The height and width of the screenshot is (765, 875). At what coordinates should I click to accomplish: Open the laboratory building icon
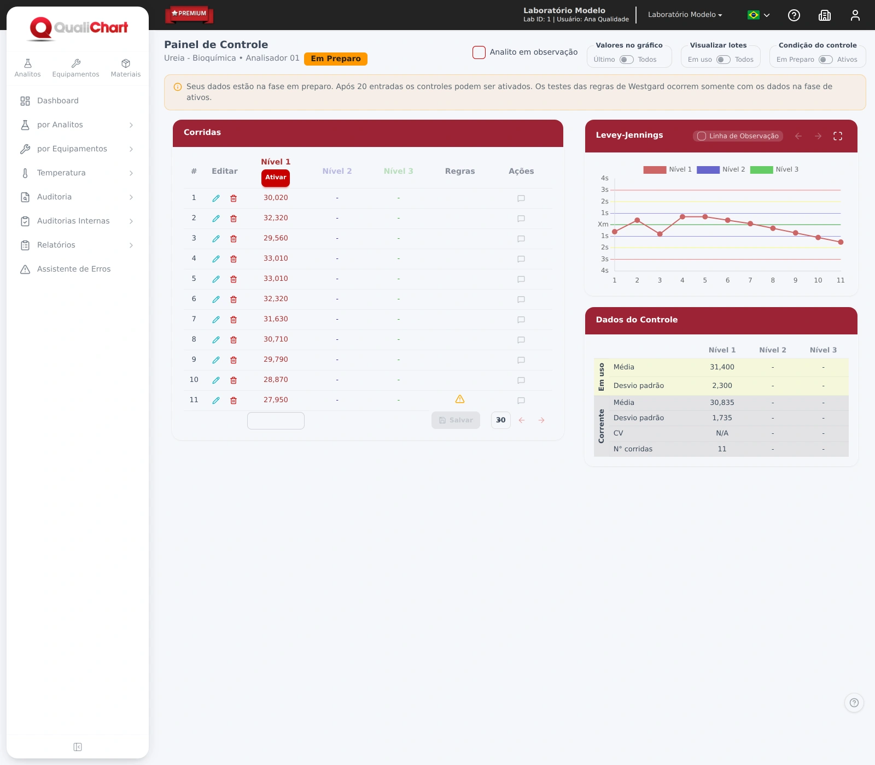(825, 15)
